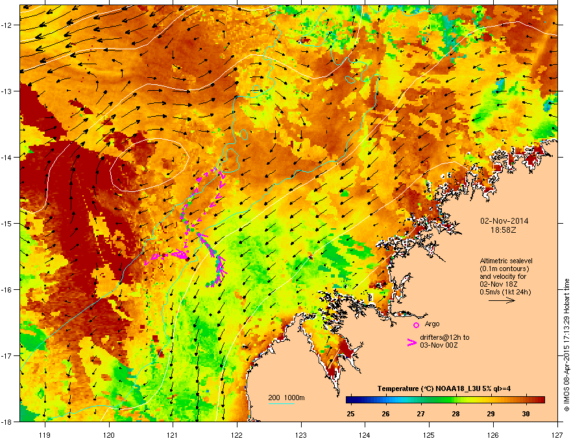Click the latitude axis label -17
The image size is (571, 441).
(x=7, y=355)
